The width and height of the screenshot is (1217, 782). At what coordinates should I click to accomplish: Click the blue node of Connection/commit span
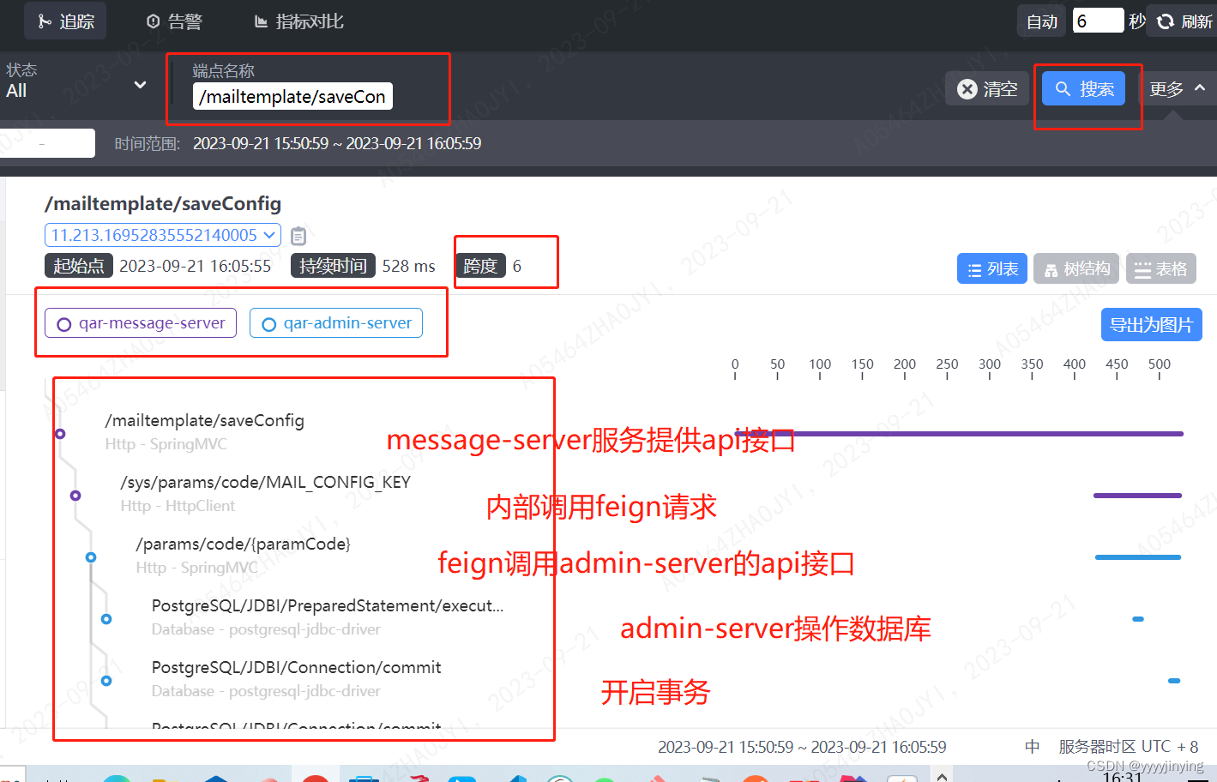pyautogui.click(x=106, y=681)
